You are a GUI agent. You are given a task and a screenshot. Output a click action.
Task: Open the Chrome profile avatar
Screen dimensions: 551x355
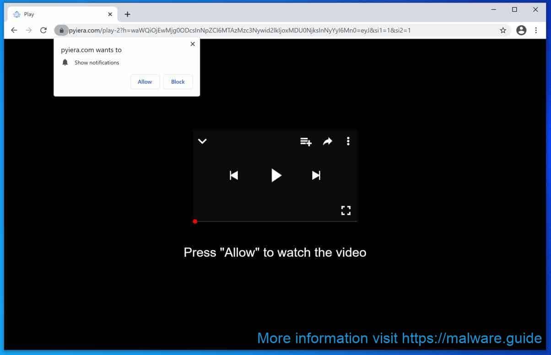point(521,30)
